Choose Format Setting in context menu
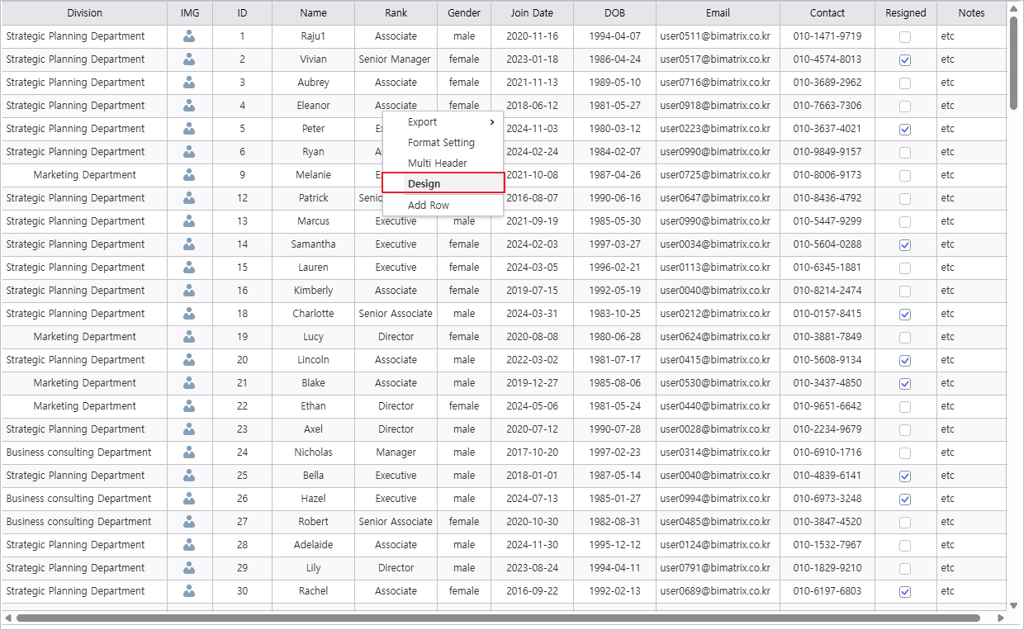 pos(441,143)
